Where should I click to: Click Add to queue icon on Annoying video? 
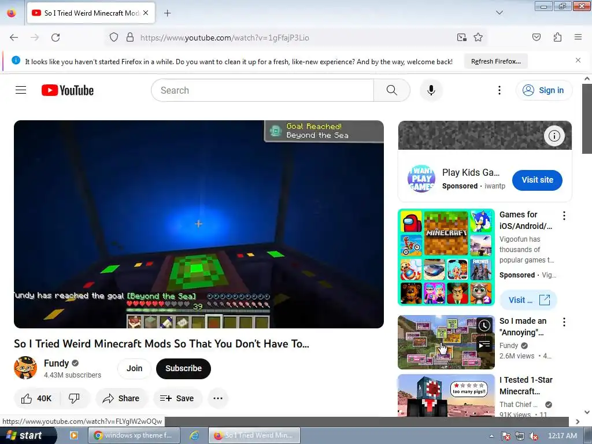484,345
